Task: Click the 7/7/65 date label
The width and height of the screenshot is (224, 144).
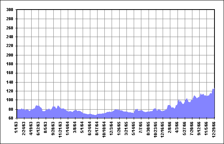Action: [141, 127]
